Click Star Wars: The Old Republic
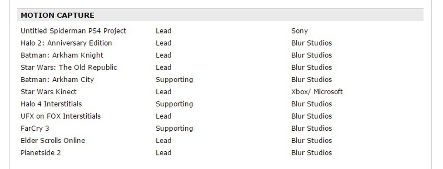 pos(69,67)
